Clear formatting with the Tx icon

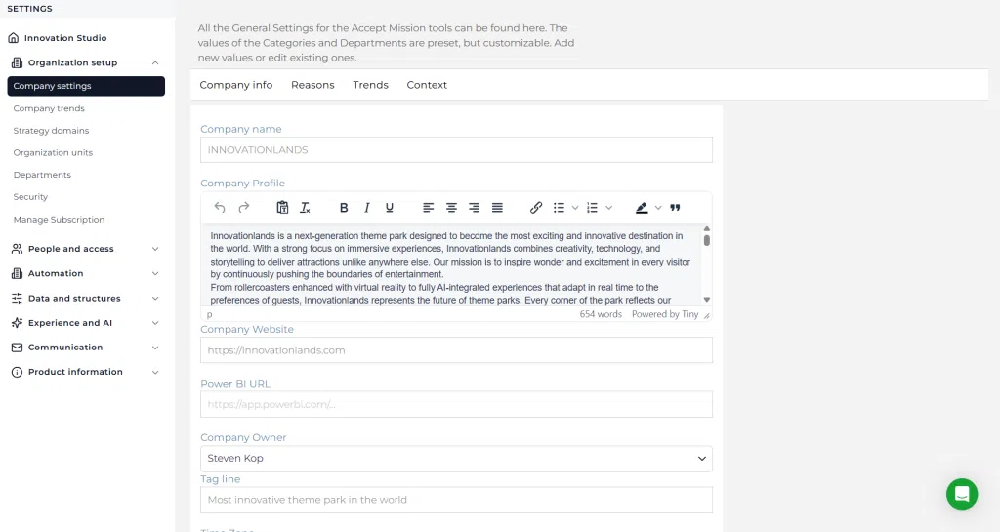click(306, 208)
